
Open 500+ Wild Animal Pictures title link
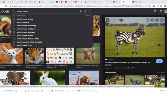[x=127, y=64]
